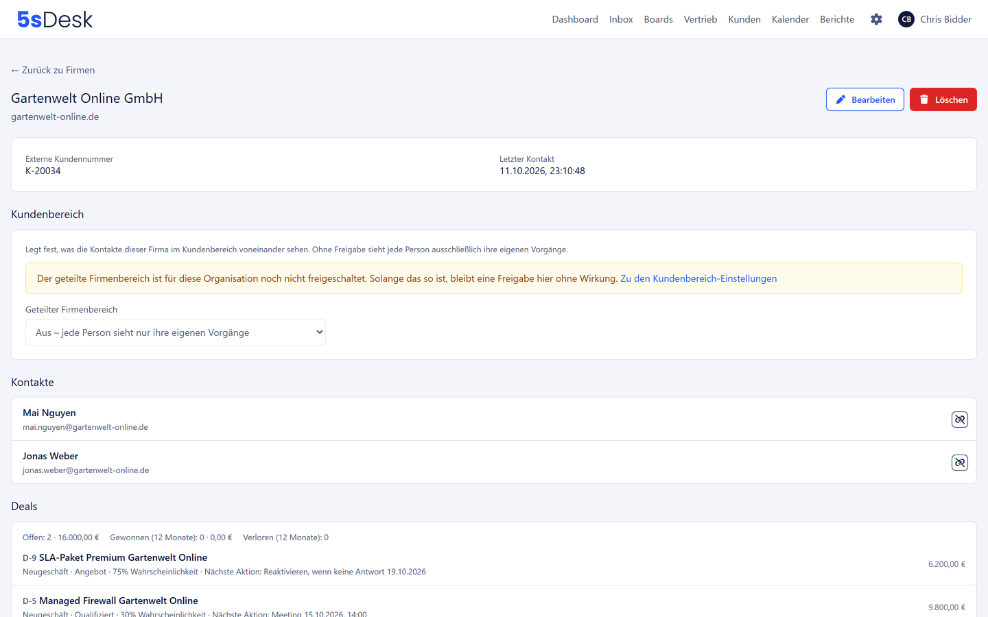Go back via Zurück zu Firmen

tap(53, 70)
